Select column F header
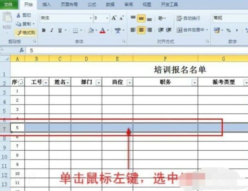 166,59
